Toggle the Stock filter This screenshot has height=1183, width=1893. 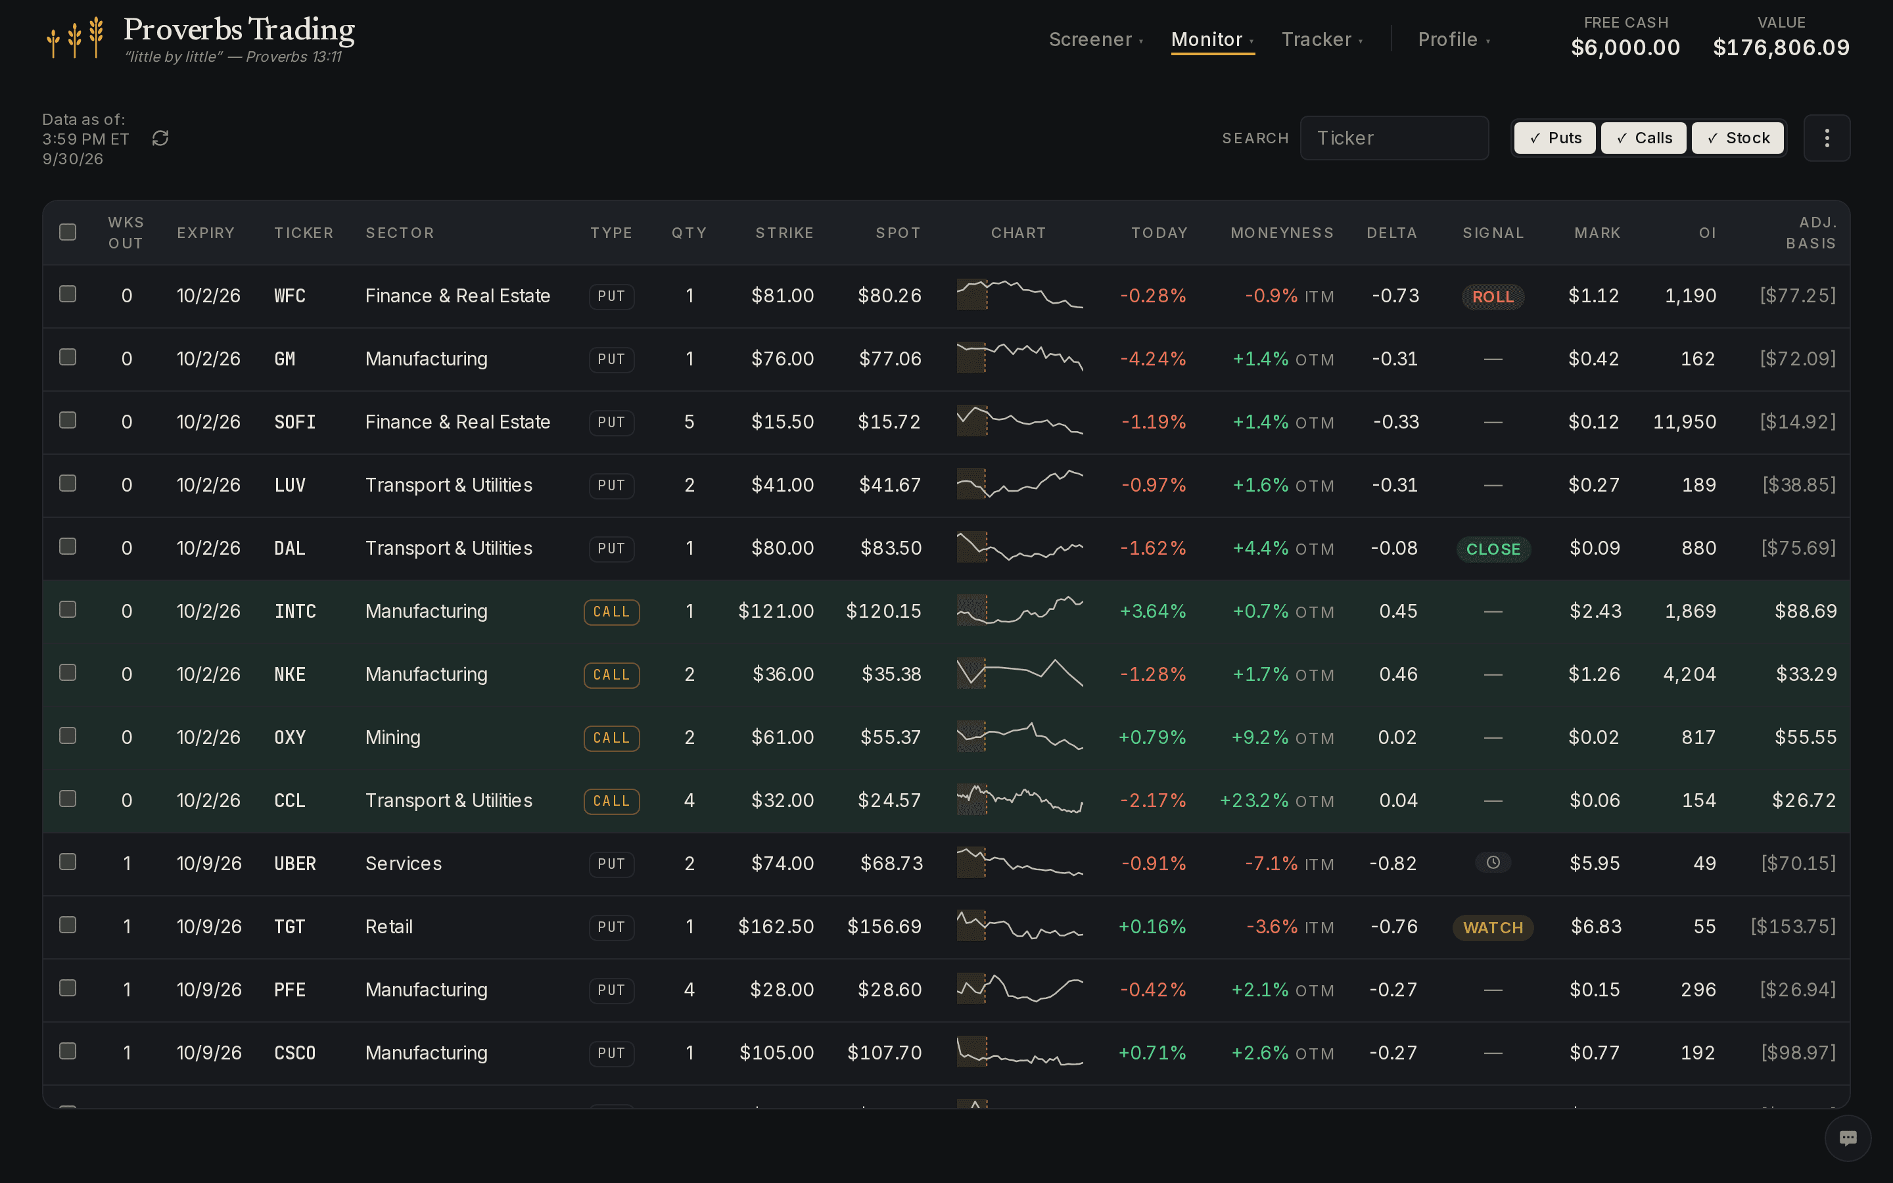point(1737,138)
